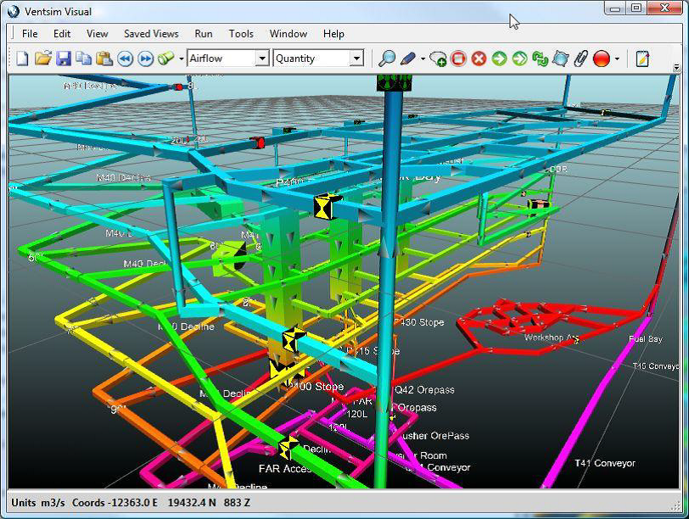Click the add airway icon with green plus
689x519 pixels.
[x=438, y=59]
